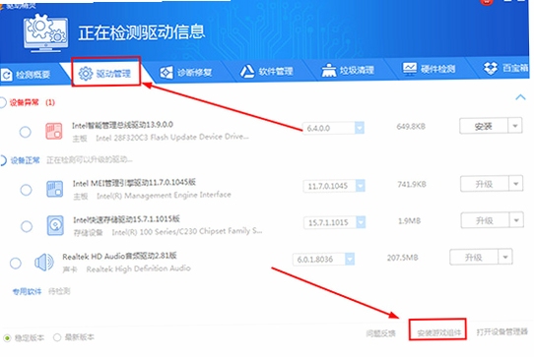Click the 安装游戏组件 link

[438, 332]
